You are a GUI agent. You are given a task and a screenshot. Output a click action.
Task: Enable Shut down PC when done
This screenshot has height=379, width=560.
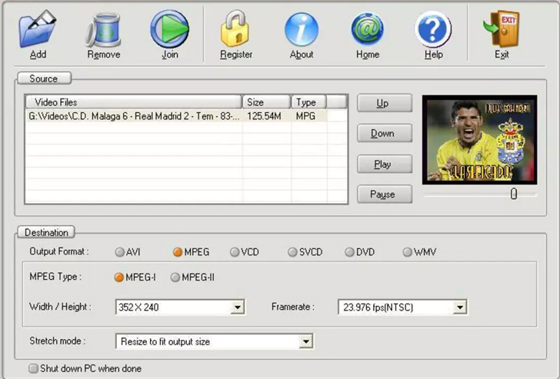33,369
